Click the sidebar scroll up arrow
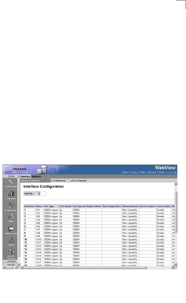186x303 pixels. click(19, 176)
